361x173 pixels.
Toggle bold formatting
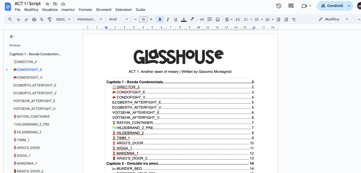pyautogui.click(x=160, y=19)
